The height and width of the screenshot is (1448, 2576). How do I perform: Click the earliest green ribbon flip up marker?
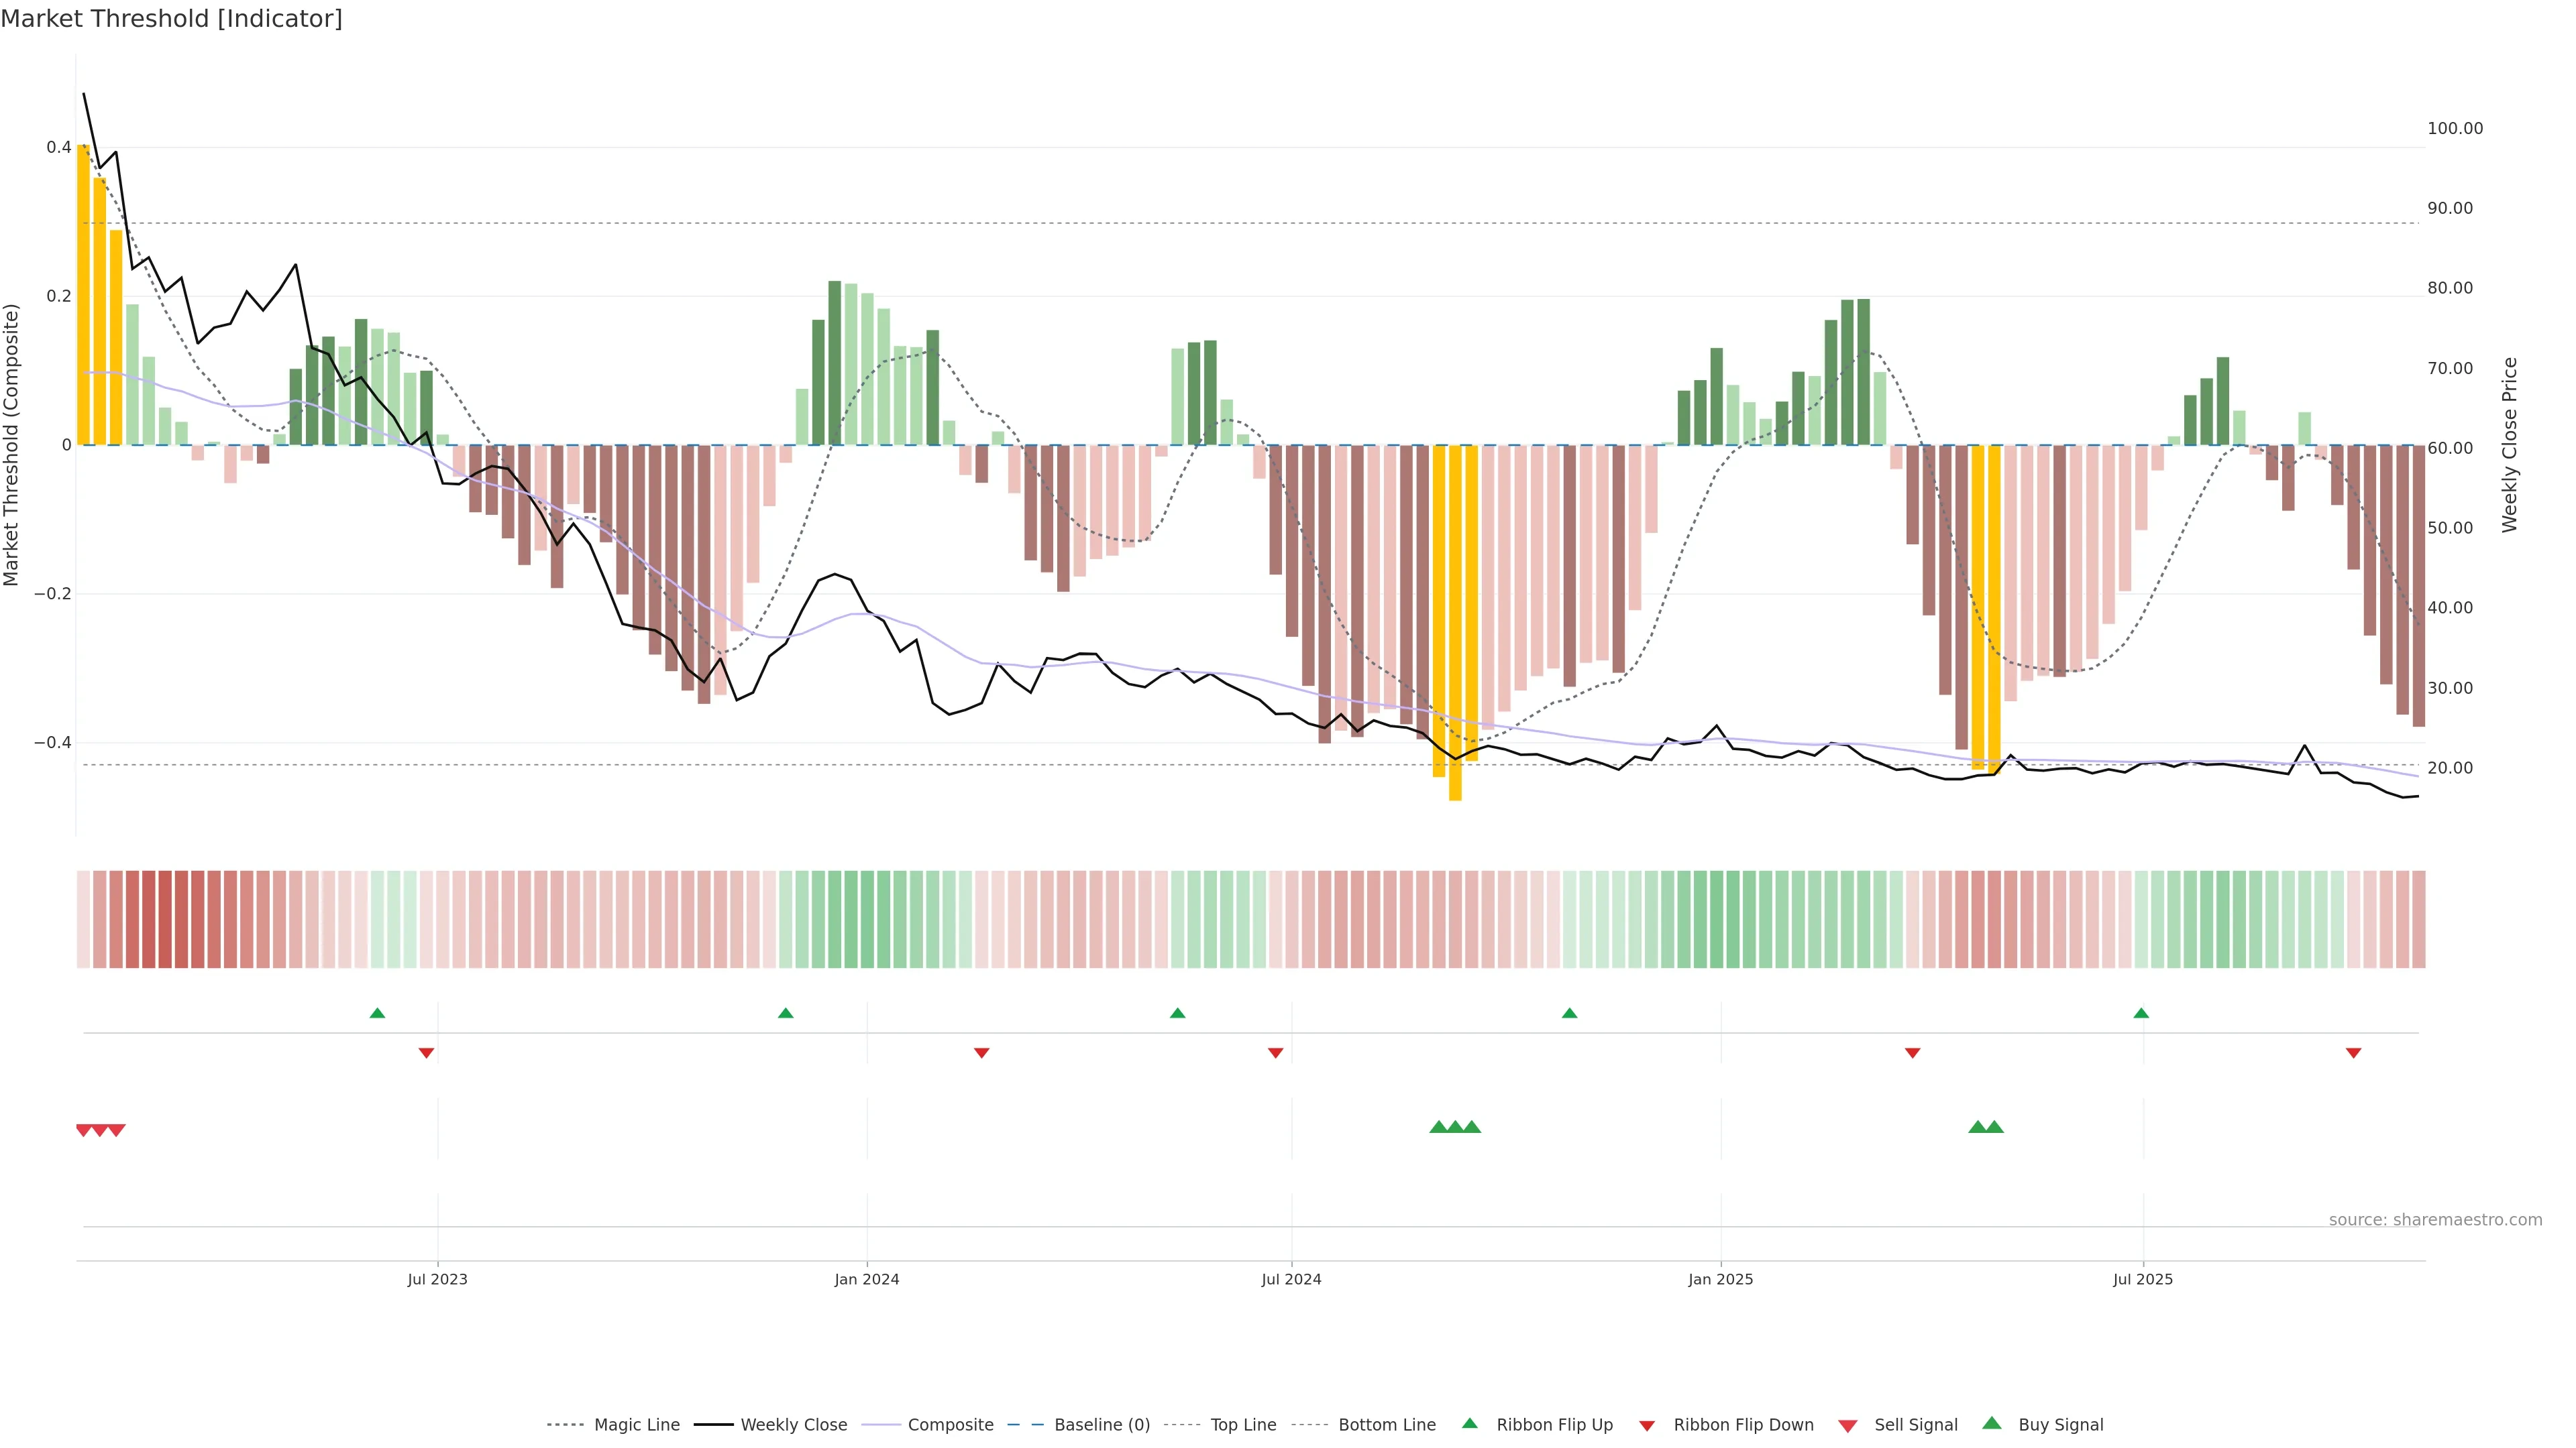tap(377, 1014)
